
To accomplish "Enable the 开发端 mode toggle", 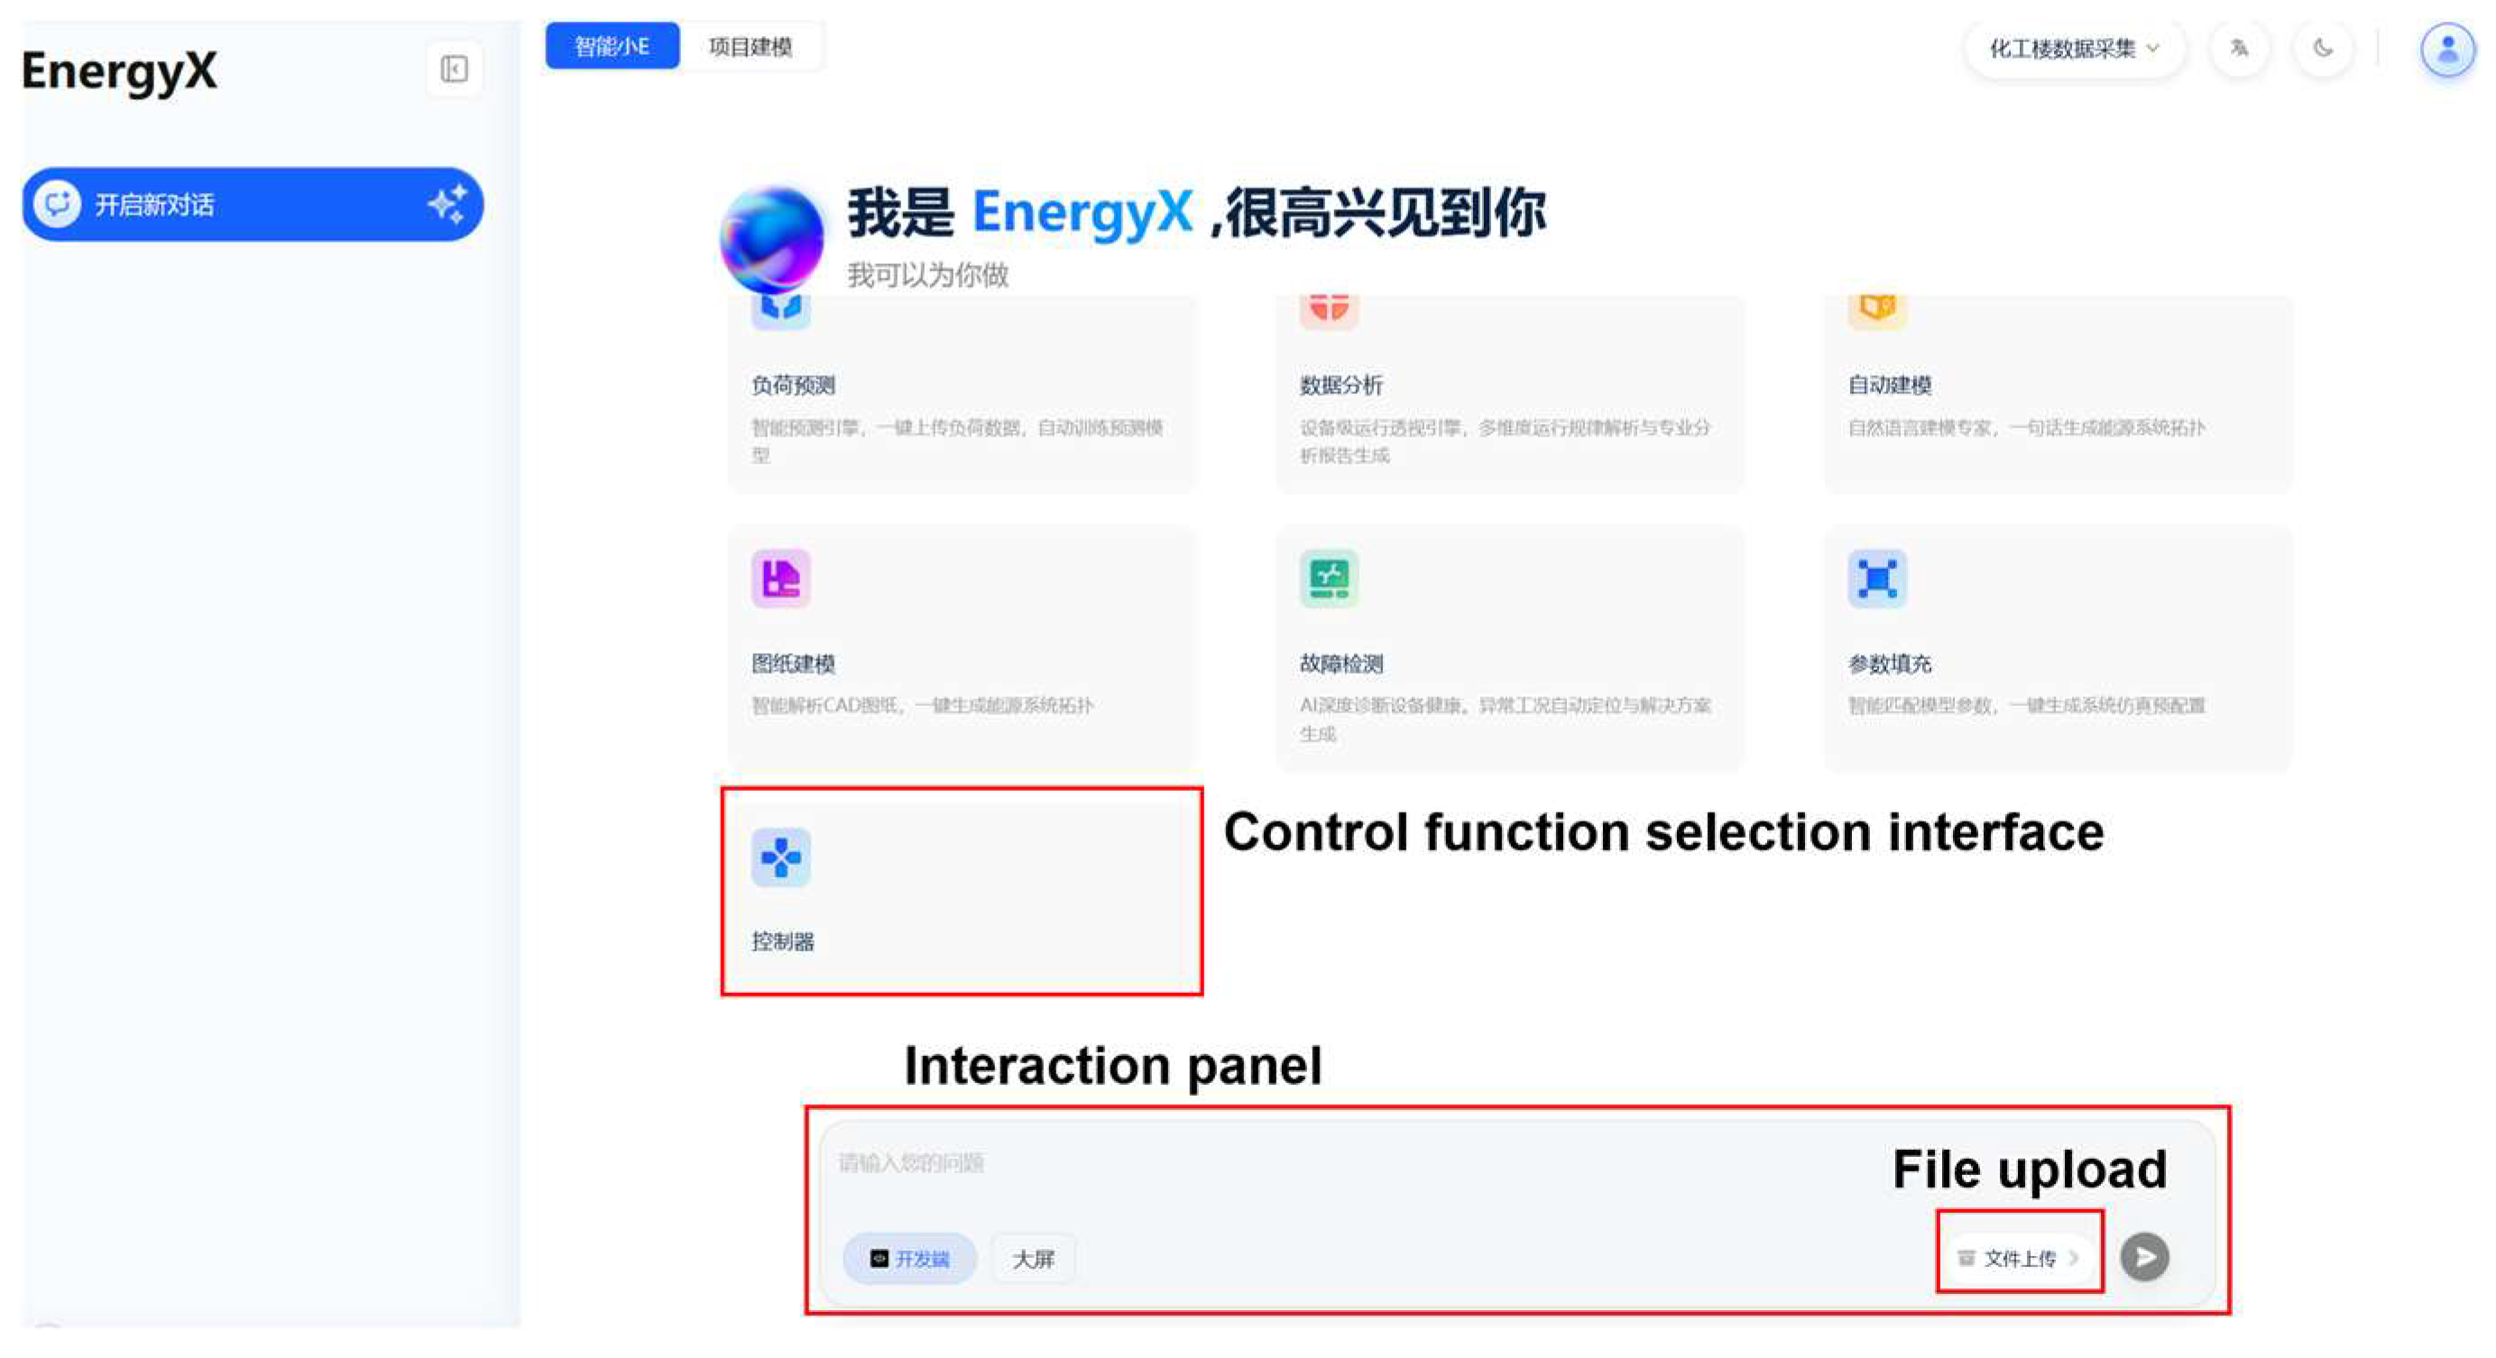I will [910, 1258].
